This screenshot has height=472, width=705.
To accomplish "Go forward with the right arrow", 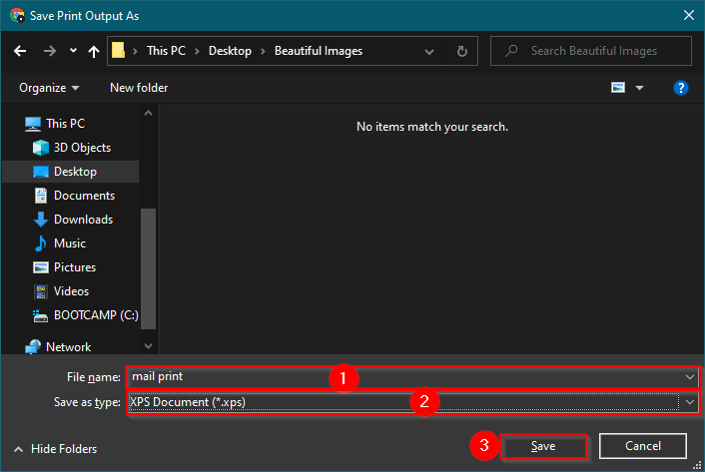I will tap(50, 51).
